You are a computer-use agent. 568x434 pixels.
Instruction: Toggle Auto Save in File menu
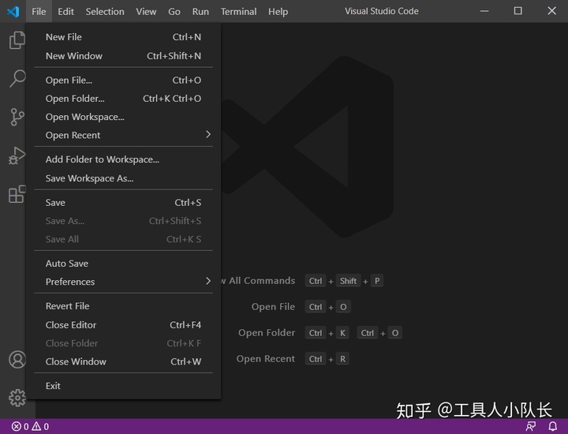(123, 264)
